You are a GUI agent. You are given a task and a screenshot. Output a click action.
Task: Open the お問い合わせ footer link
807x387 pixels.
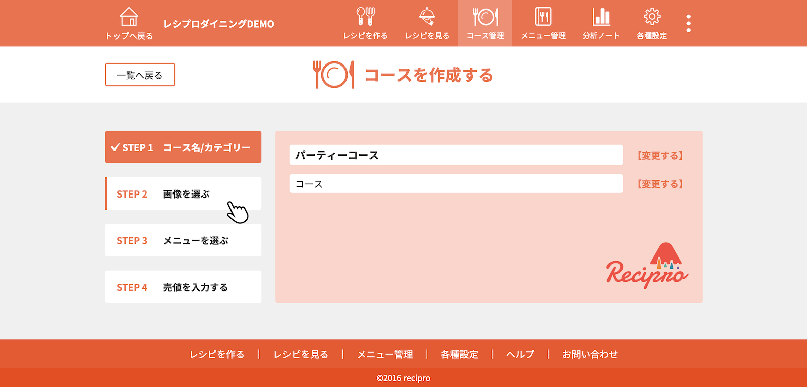[x=590, y=354]
